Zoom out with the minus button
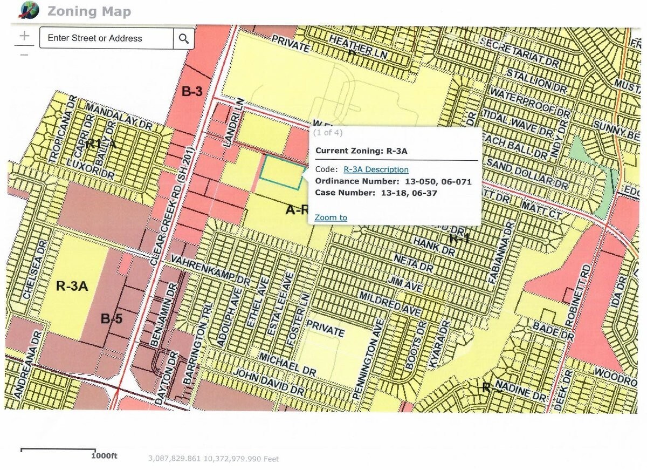 click(24, 55)
